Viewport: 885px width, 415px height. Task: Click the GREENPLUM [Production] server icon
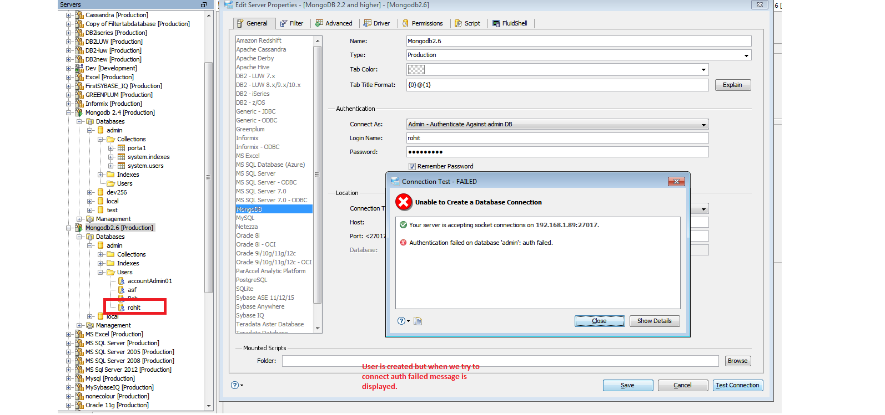pos(79,95)
